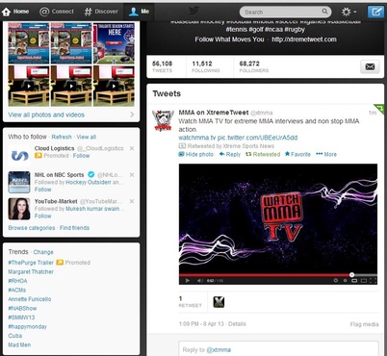
Task: Follow NHL on NBC Sports
Action: point(42,190)
